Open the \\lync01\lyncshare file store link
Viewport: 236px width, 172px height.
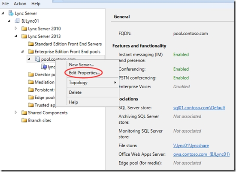191,145
